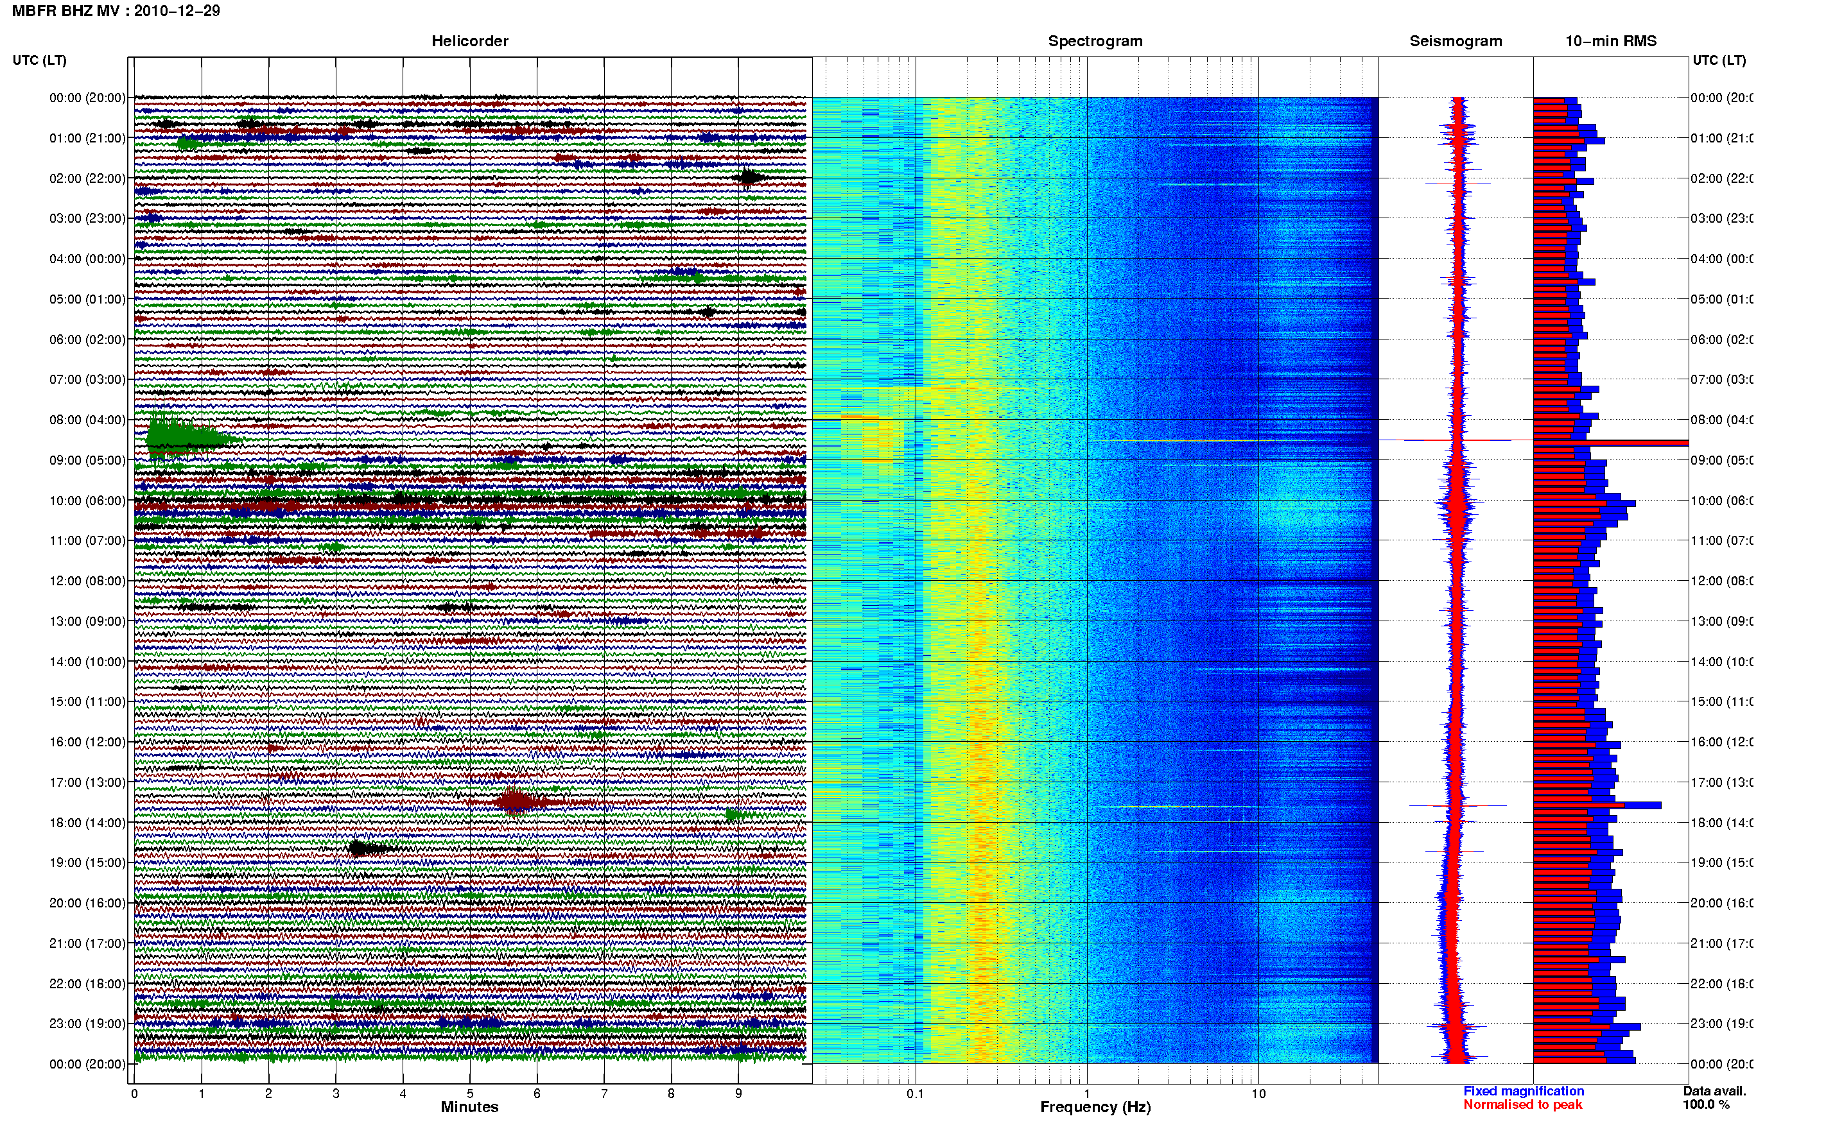Click the left '23:00 (19:00)' time label
The image size is (1826, 1141).
point(87,1024)
